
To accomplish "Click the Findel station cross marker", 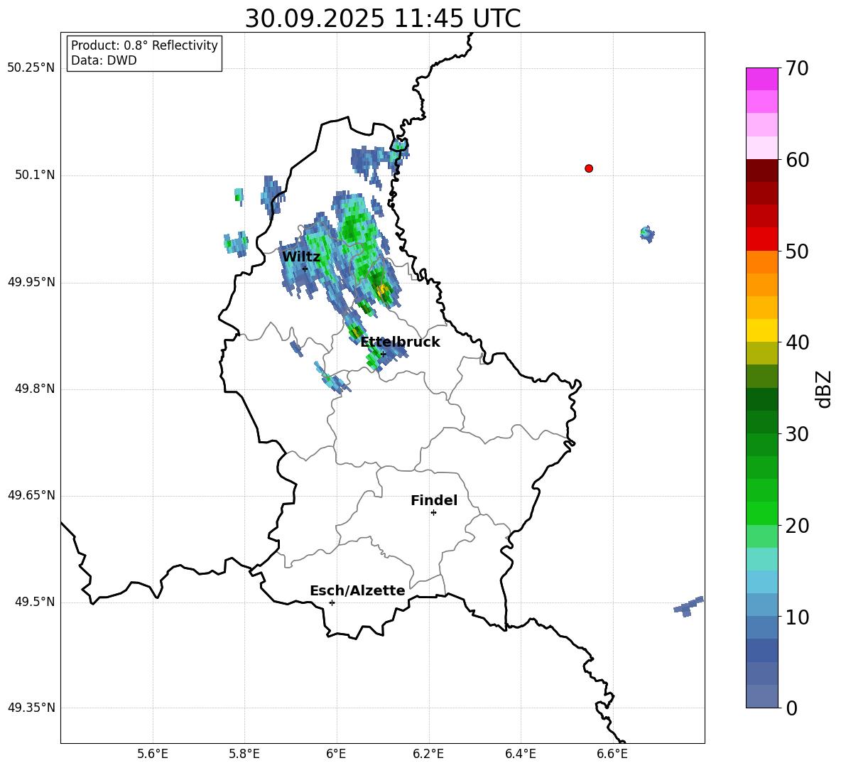I will 433,513.
